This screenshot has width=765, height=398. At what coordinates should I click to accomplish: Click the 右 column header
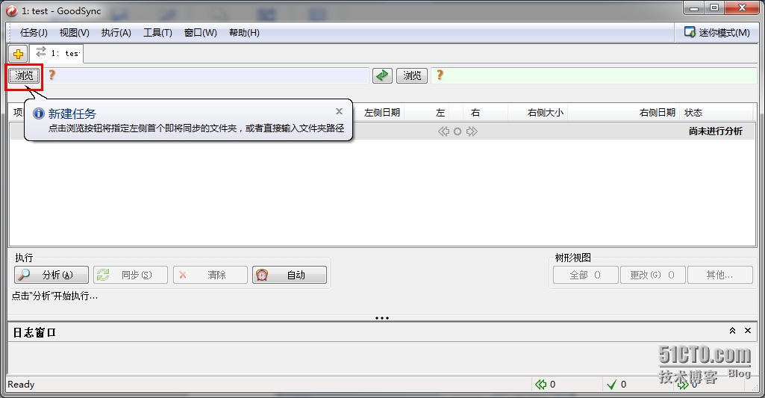tap(475, 113)
